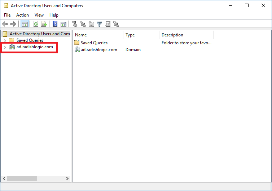Viewport: 272px width, 191px height.
Task: Open the Action menu
Action: [x=22, y=15]
